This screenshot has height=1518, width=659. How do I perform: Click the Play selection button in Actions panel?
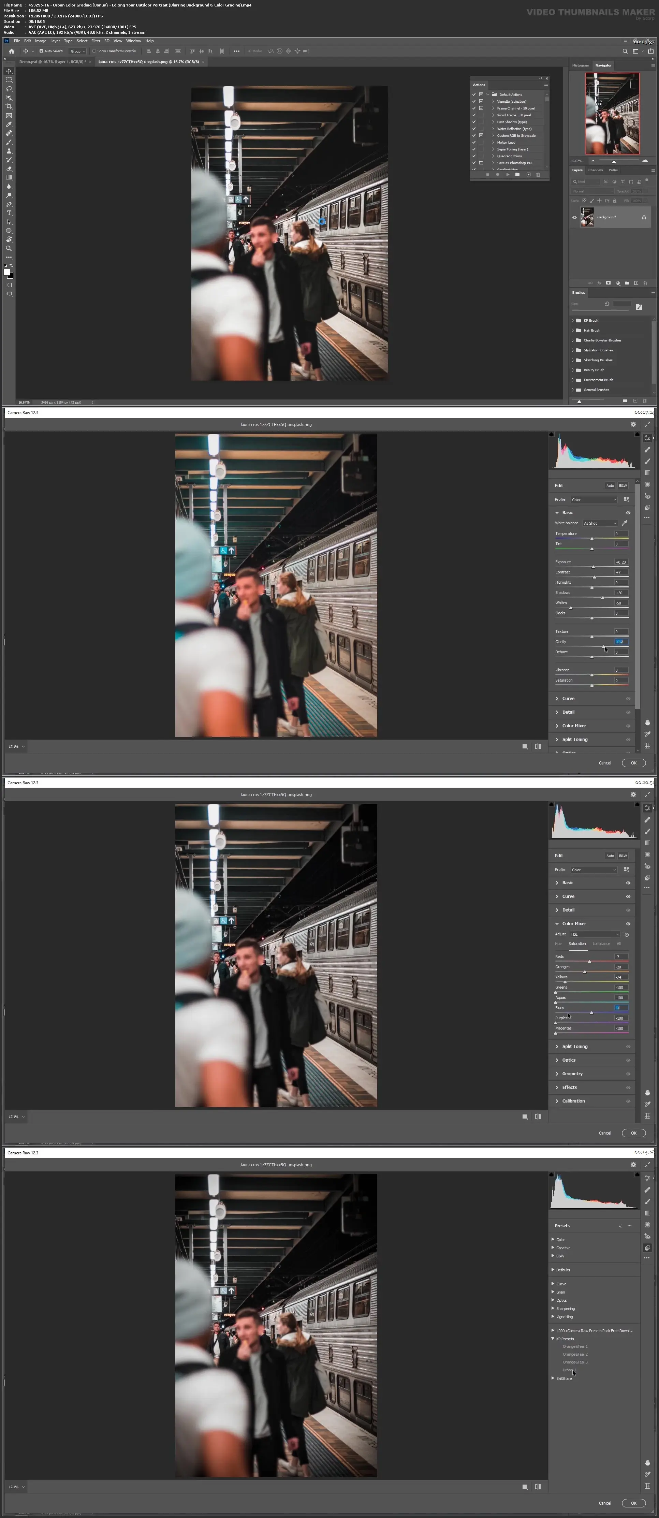pyautogui.click(x=508, y=174)
